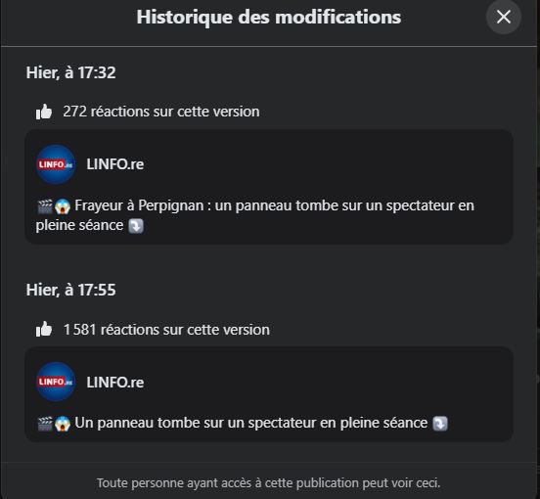
Task: Click the screaming face emoji in the 17:55 post
Action: point(63,424)
